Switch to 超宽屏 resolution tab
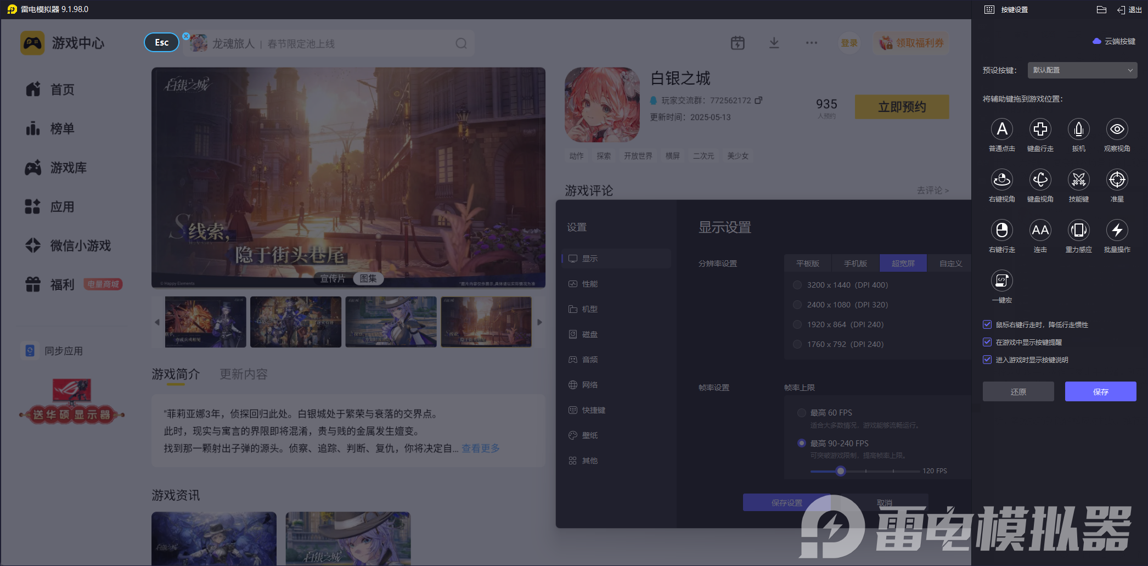Viewport: 1148px width, 566px height. coord(903,264)
